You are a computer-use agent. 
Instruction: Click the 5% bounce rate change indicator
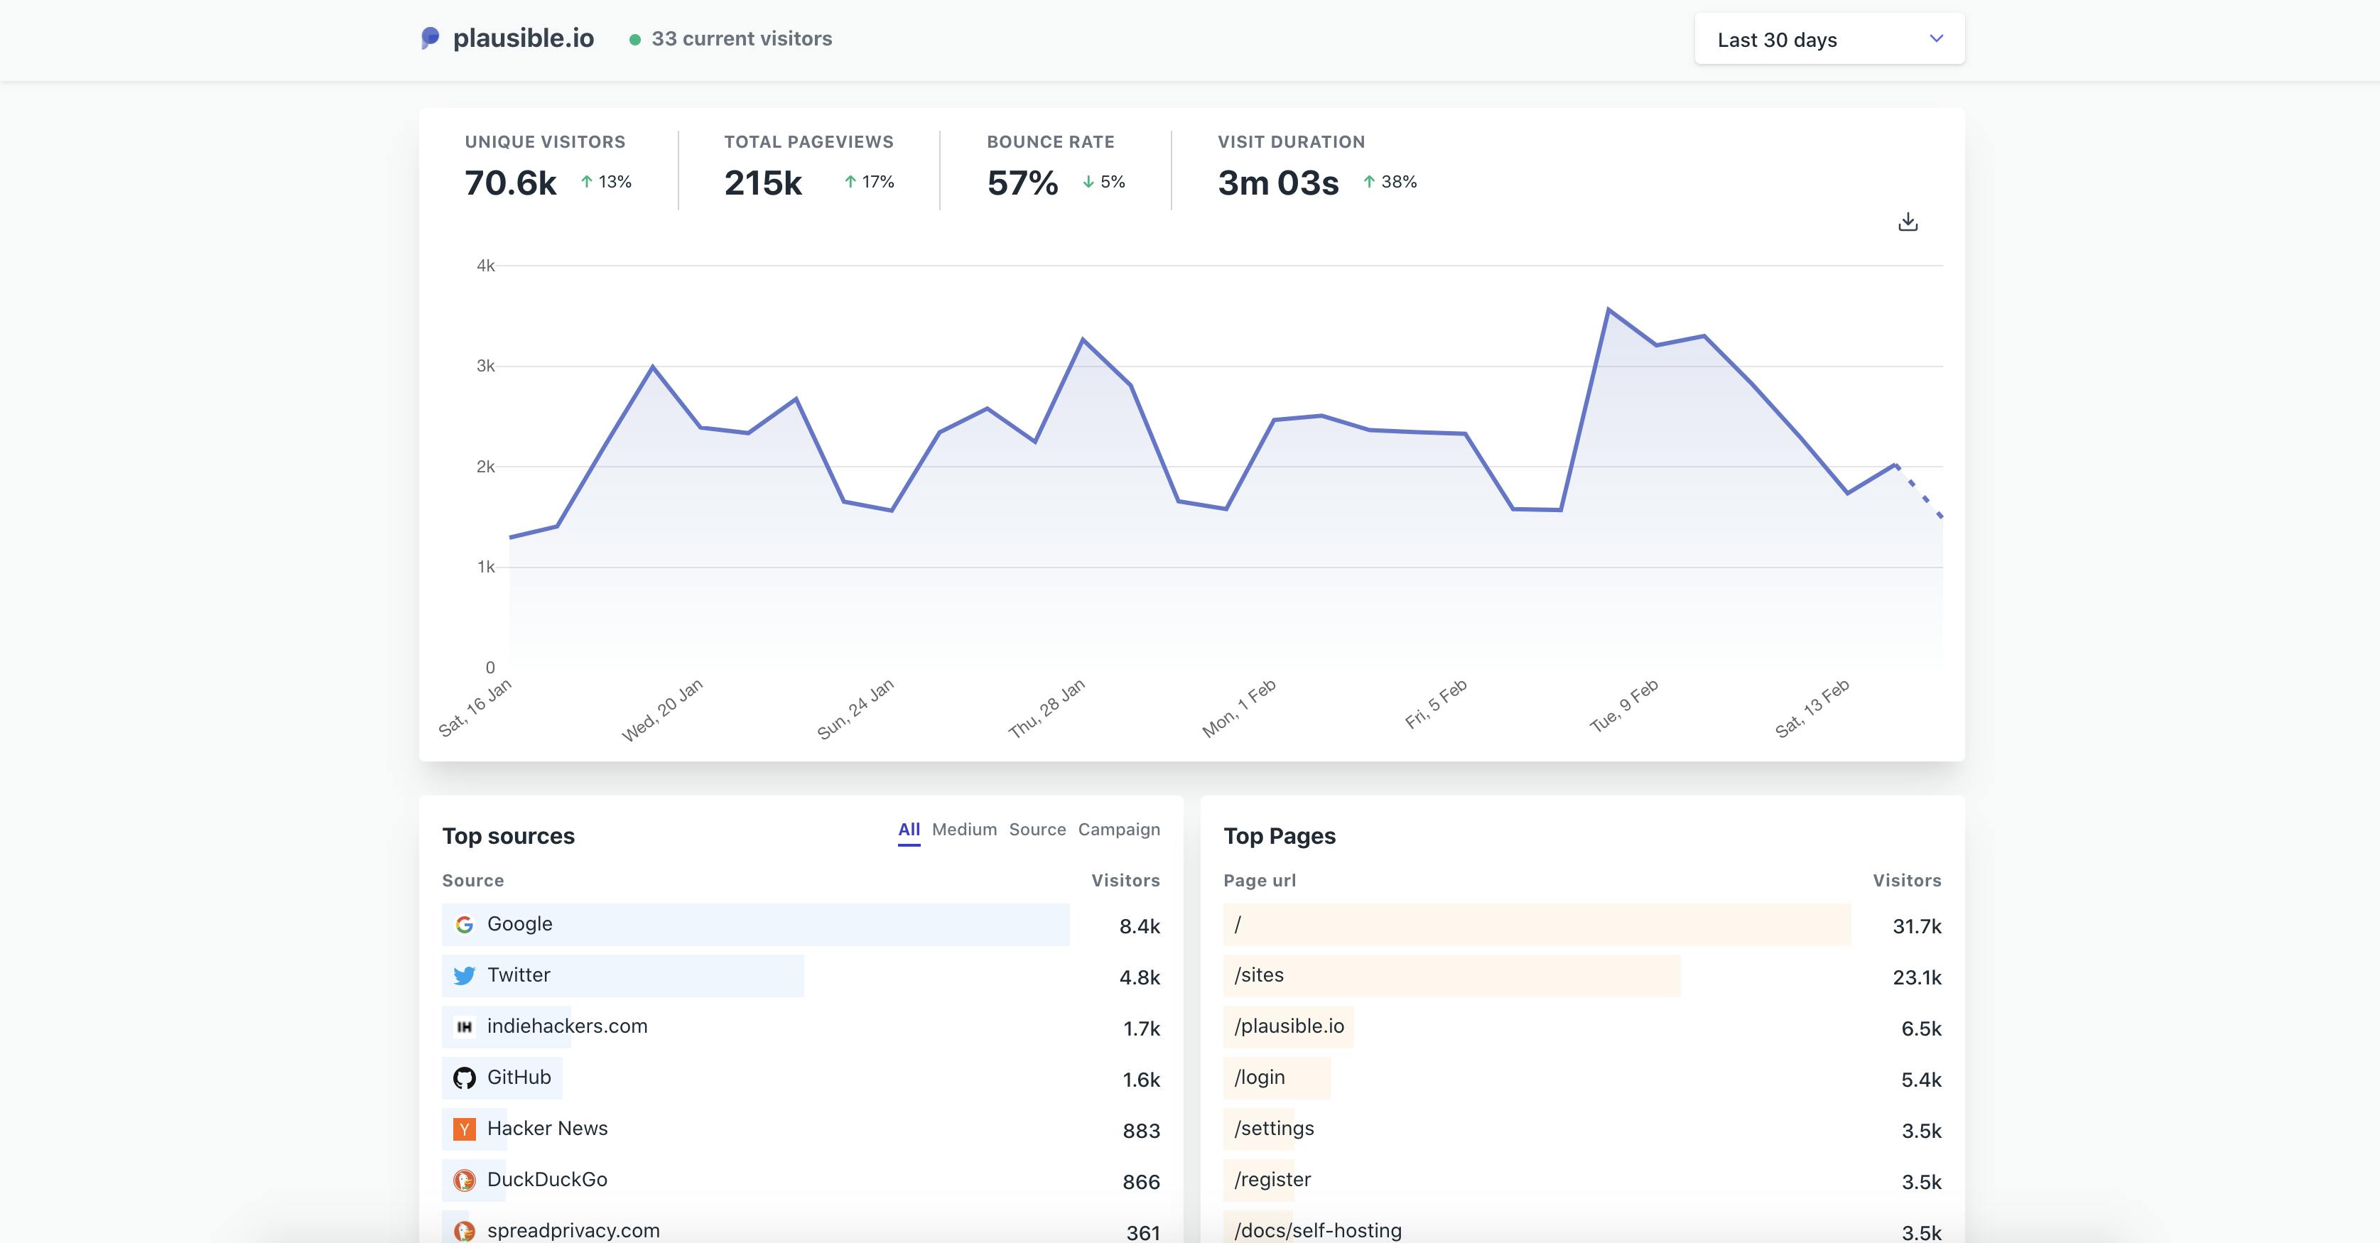tap(1103, 182)
